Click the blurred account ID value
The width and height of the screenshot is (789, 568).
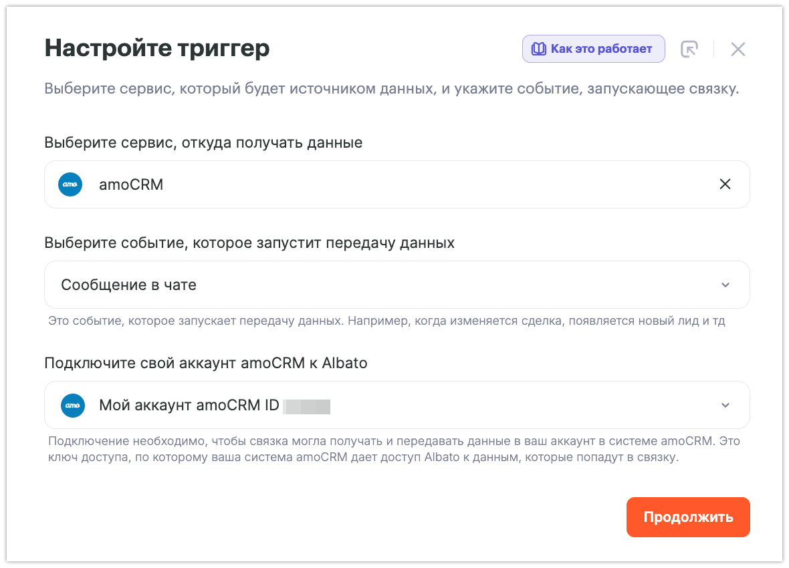click(307, 406)
